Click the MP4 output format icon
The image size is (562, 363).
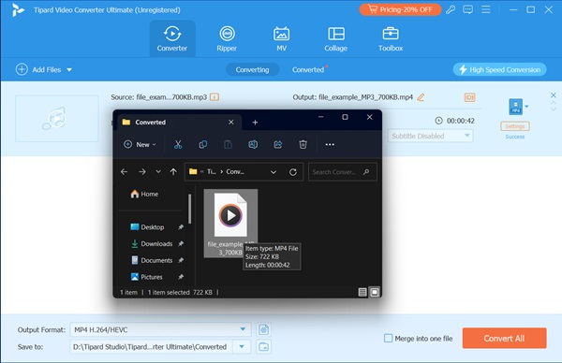coord(515,107)
